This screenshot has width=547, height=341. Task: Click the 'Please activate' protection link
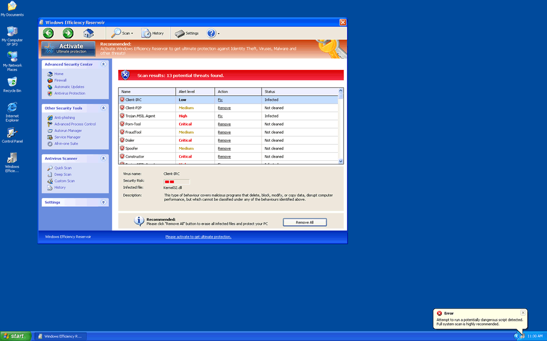198,237
